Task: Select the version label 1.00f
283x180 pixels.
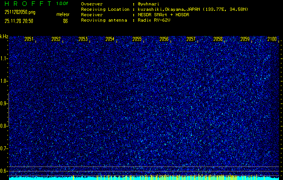Action: pyautogui.click(x=62, y=4)
